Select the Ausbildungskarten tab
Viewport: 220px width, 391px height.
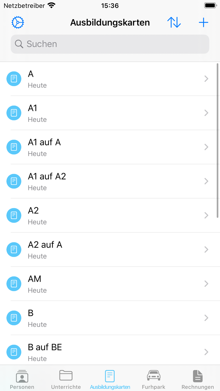pyautogui.click(x=110, y=379)
